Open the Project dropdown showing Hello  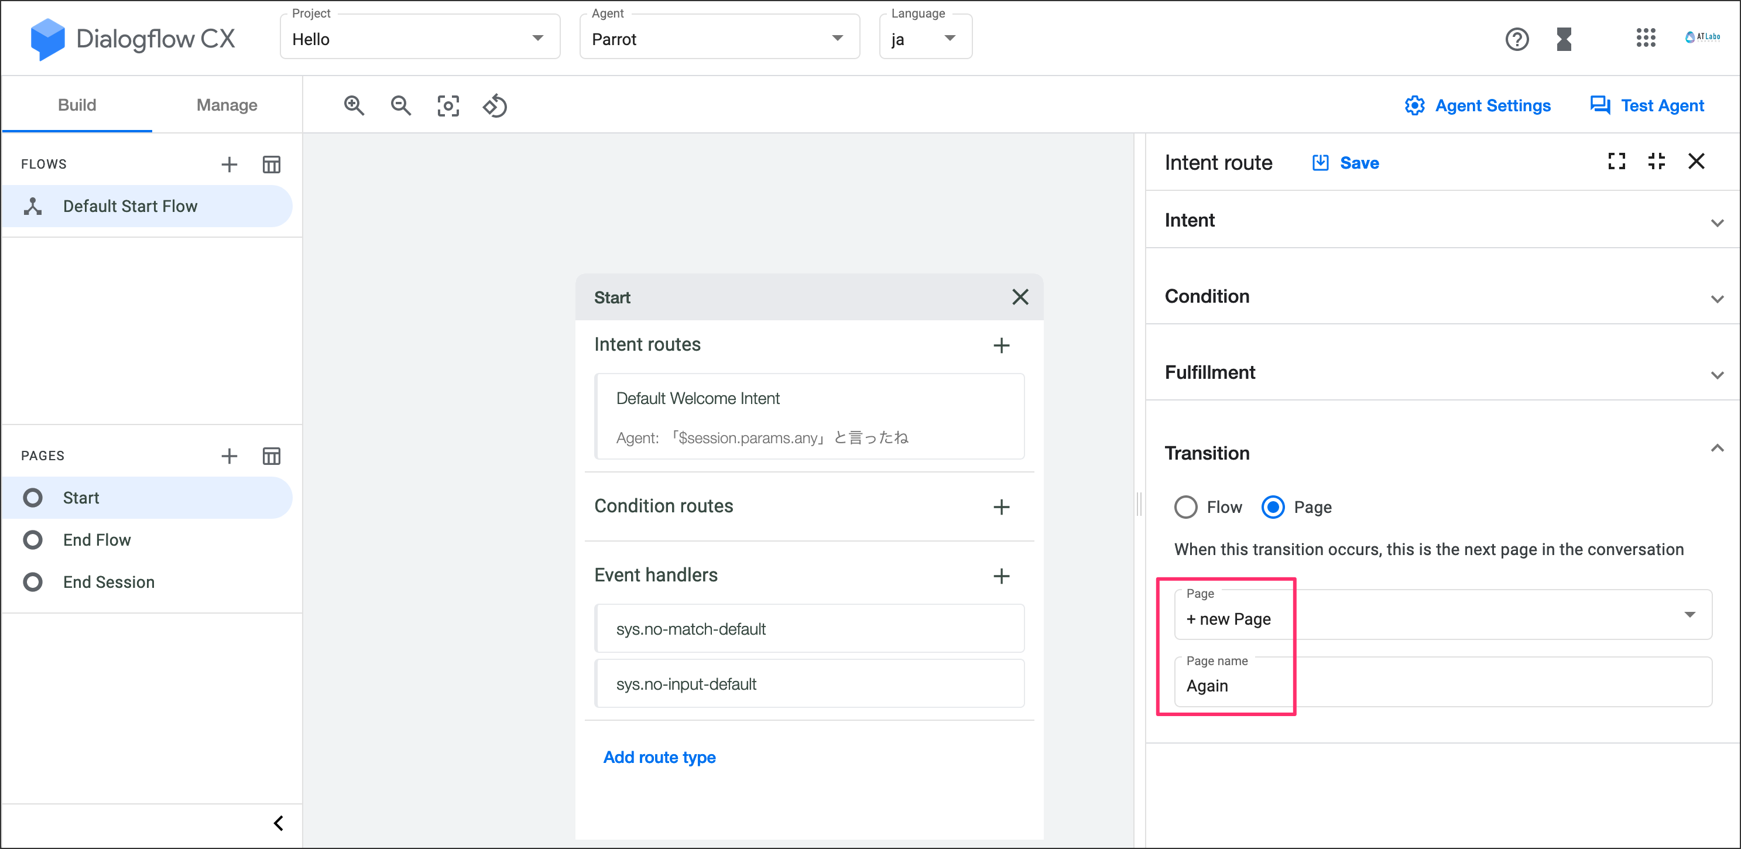pyautogui.click(x=419, y=39)
